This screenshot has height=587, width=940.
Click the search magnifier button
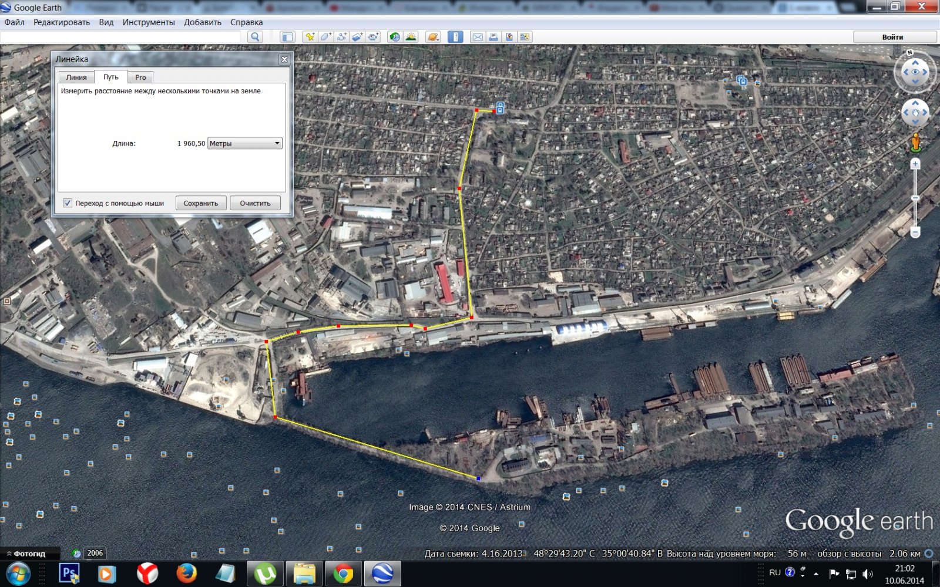pyautogui.click(x=255, y=36)
